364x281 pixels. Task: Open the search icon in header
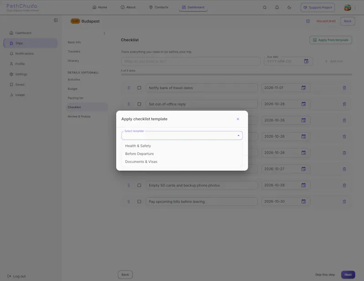click(264, 7)
